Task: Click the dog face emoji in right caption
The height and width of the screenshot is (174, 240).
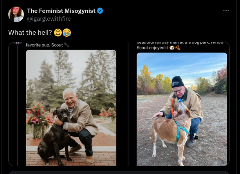Action: 171,48
